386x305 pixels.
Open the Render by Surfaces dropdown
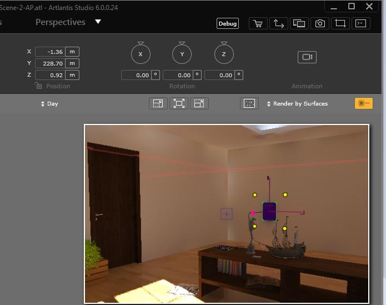297,104
